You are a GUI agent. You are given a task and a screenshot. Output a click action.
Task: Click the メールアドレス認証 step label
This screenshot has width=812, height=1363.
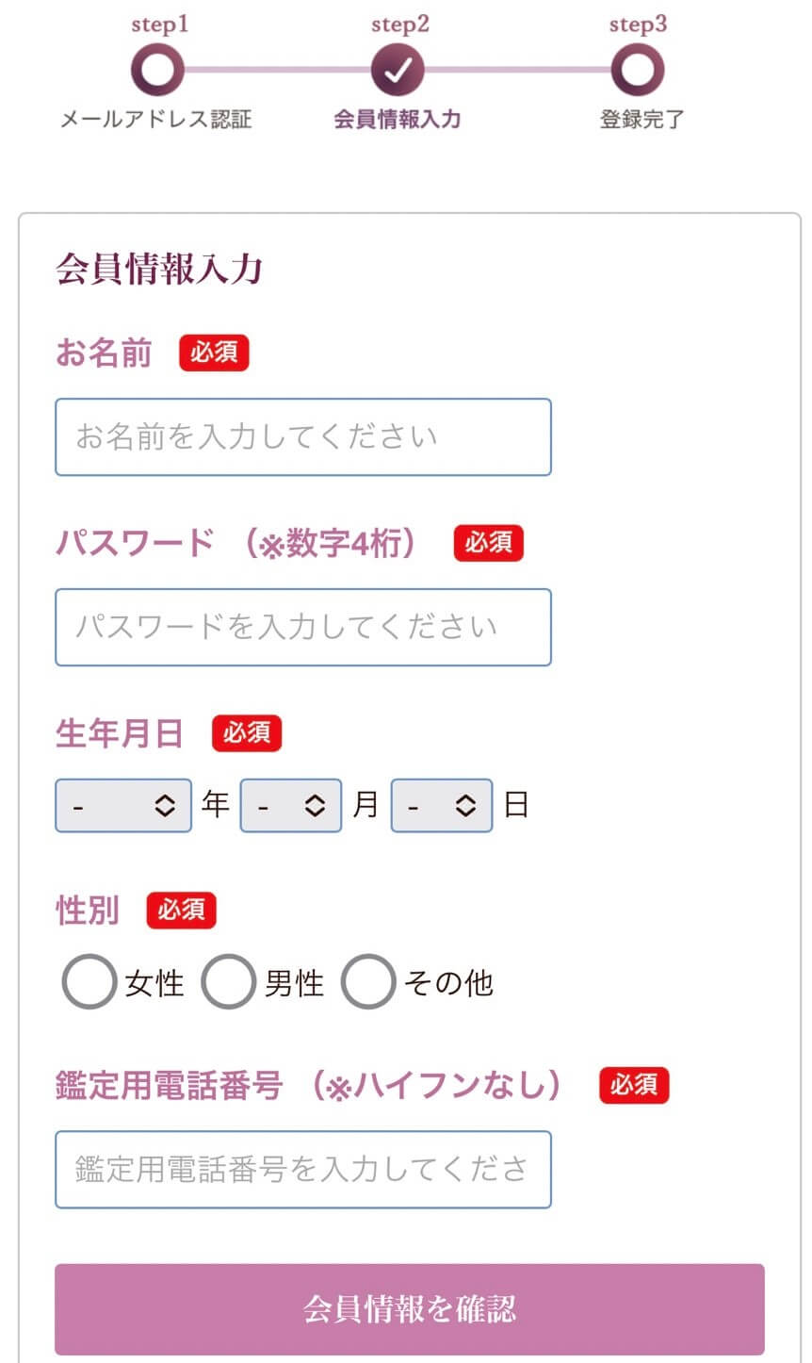(x=156, y=120)
